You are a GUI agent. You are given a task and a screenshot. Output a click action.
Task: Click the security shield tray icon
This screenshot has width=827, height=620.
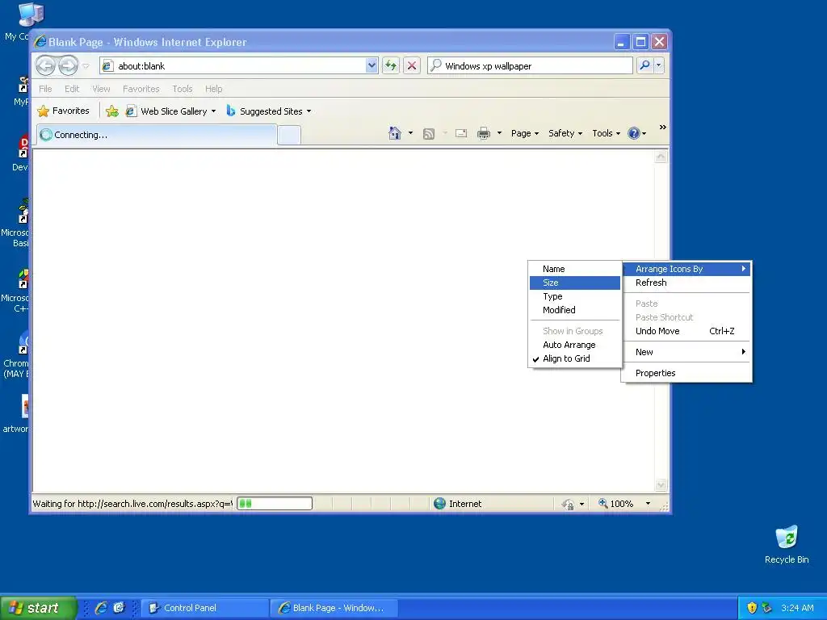click(752, 608)
